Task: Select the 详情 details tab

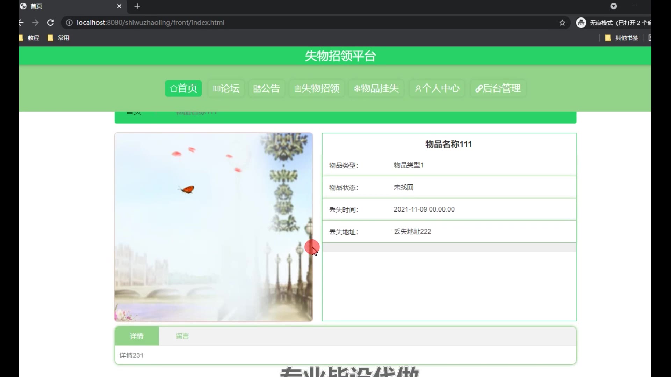Action: coord(137,336)
